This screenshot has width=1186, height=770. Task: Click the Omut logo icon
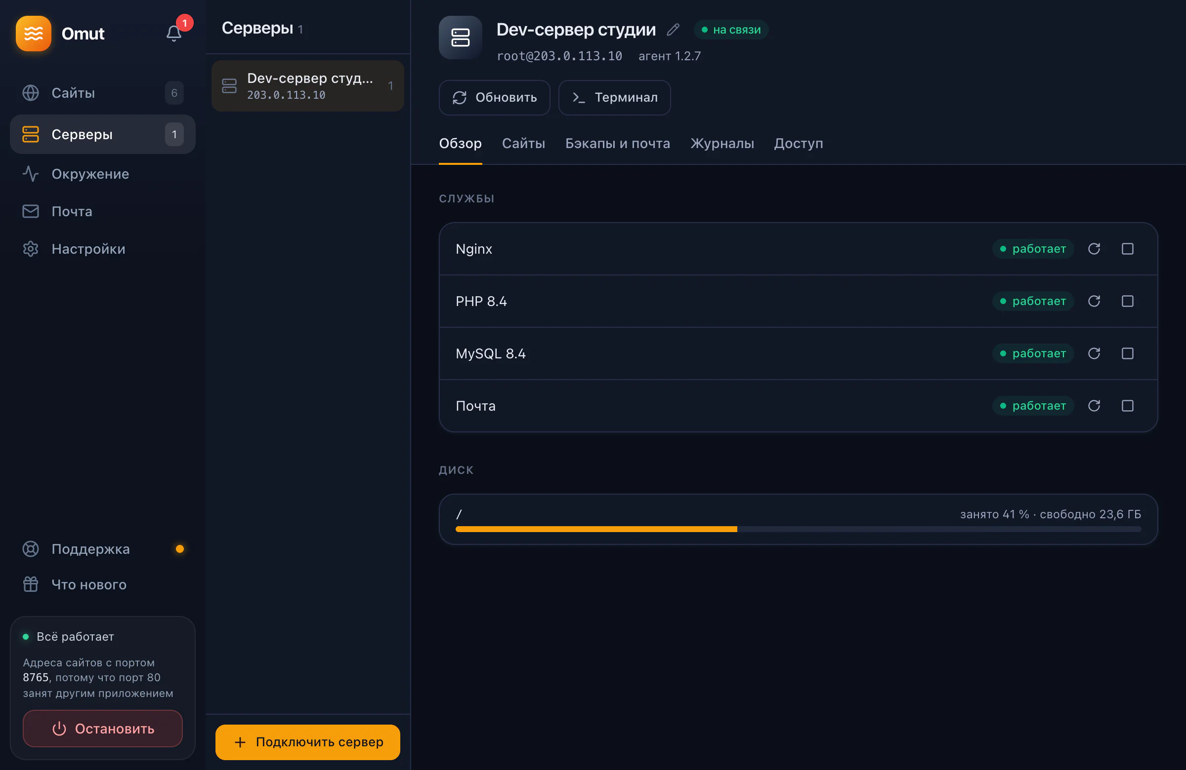coord(34,34)
